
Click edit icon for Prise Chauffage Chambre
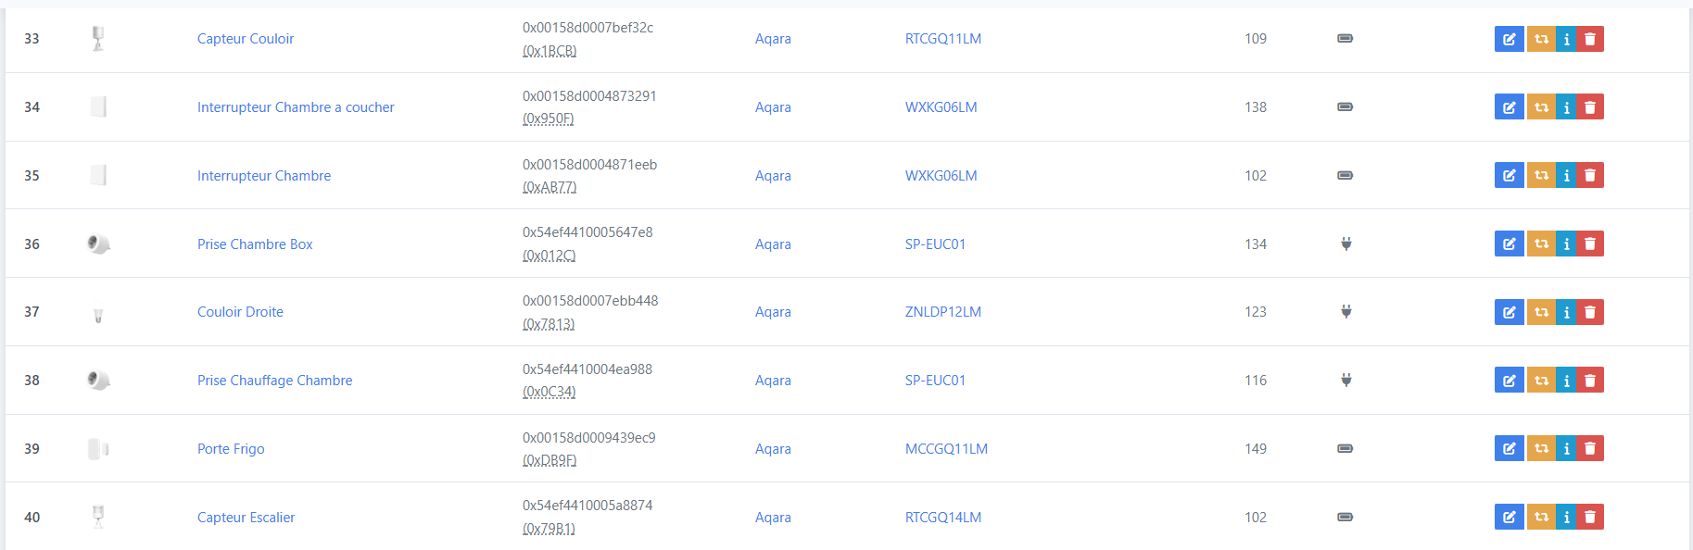point(1509,381)
